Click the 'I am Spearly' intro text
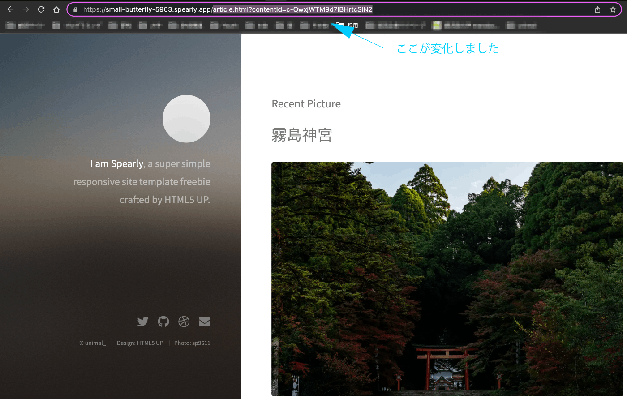The image size is (627, 399). point(117,164)
